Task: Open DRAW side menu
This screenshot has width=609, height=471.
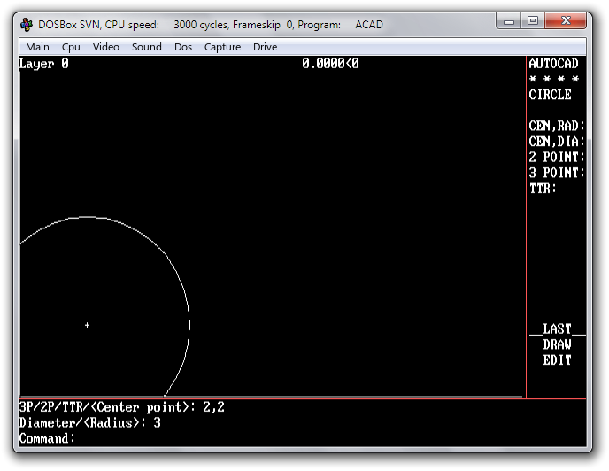Action: pyautogui.click(x=558, y=344)
